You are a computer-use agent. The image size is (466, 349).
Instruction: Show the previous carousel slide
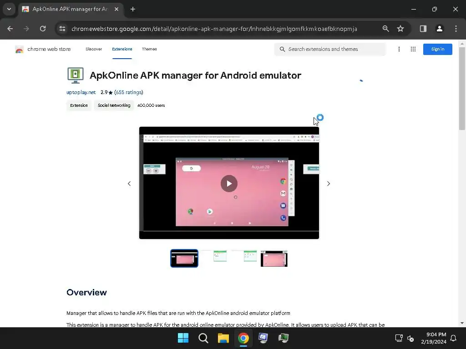point(129,184)
